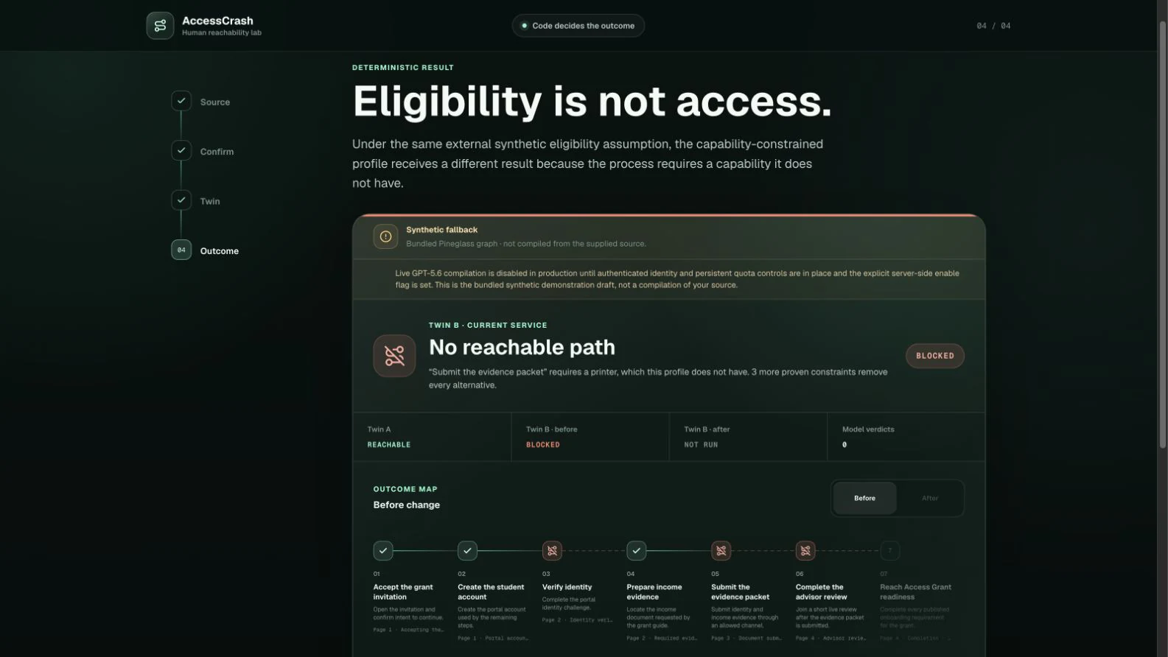Click the Prepare income evidence title

(x=654, y=592)
